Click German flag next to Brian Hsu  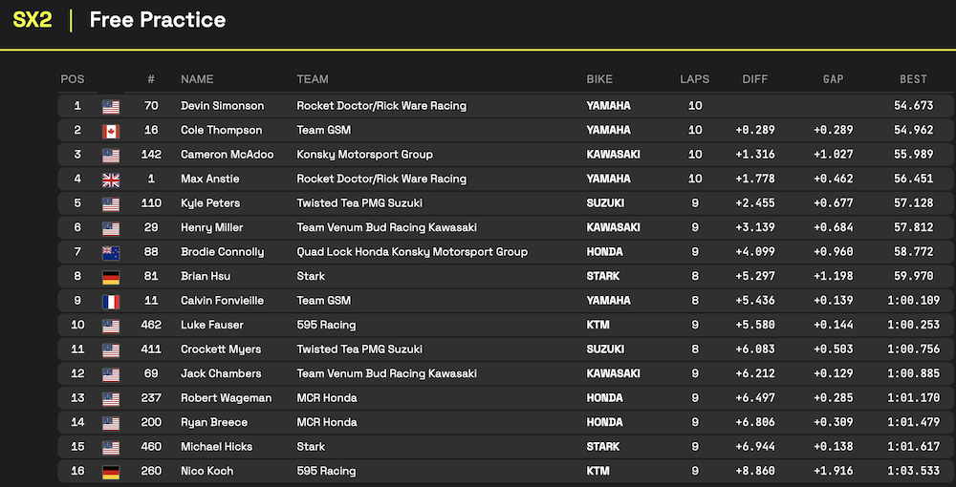pos(111,277)
